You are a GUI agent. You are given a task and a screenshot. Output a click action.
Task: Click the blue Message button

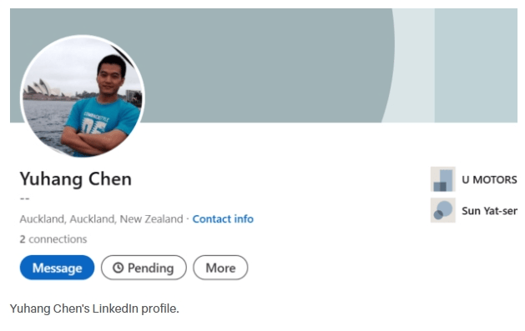57,268
